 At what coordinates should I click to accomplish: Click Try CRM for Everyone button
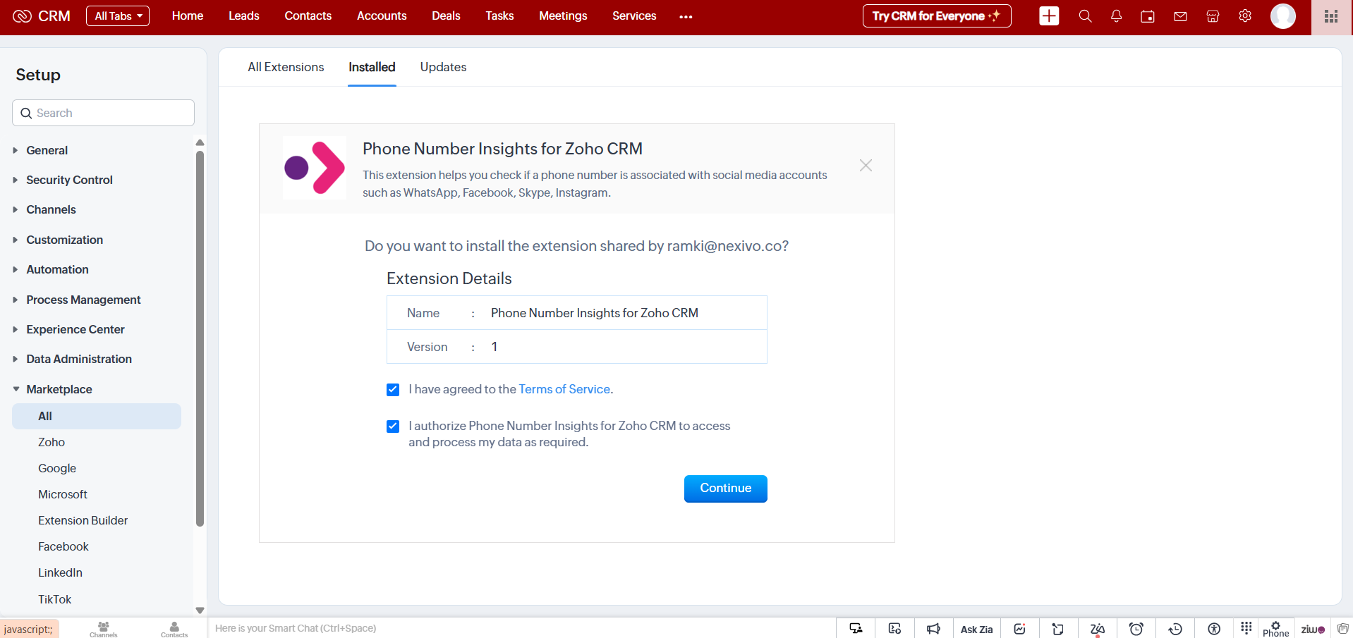[937, 16]
